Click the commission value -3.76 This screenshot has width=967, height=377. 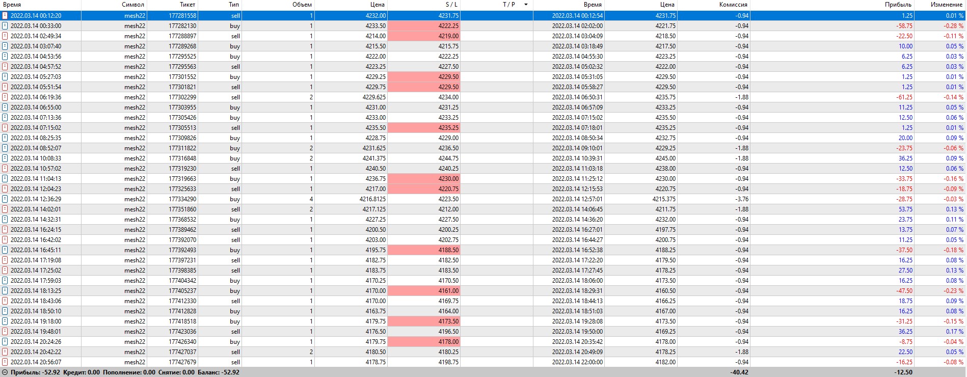tap(742, 199)
